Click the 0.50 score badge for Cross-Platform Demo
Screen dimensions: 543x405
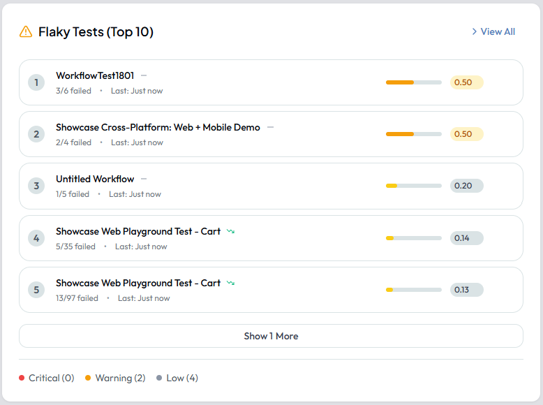466,134
